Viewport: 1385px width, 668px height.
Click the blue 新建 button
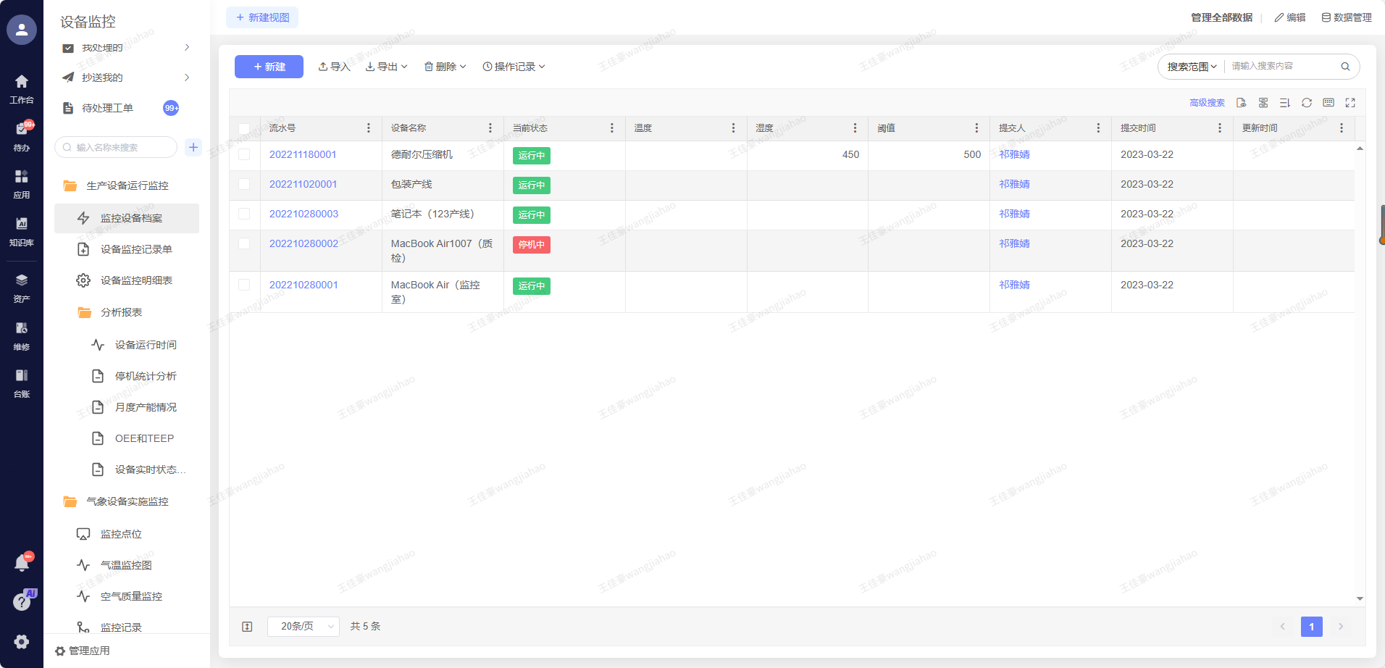click(x=269, y=67)
